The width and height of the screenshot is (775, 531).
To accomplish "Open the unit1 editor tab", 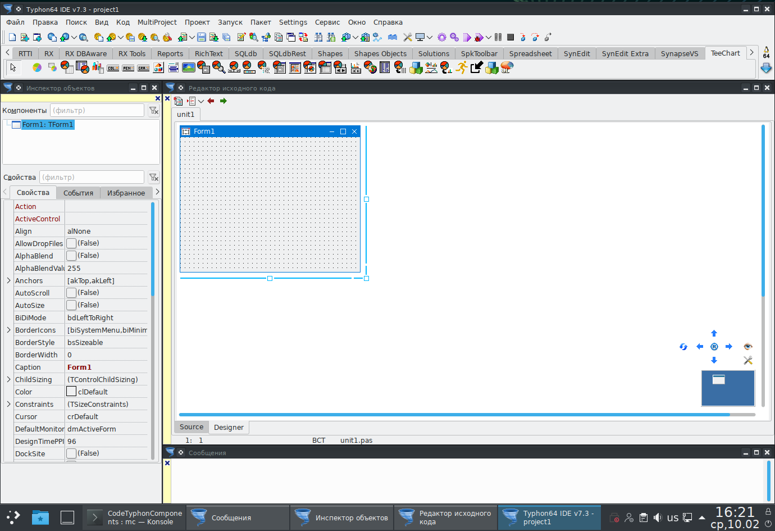I will [x=186, y=115].
